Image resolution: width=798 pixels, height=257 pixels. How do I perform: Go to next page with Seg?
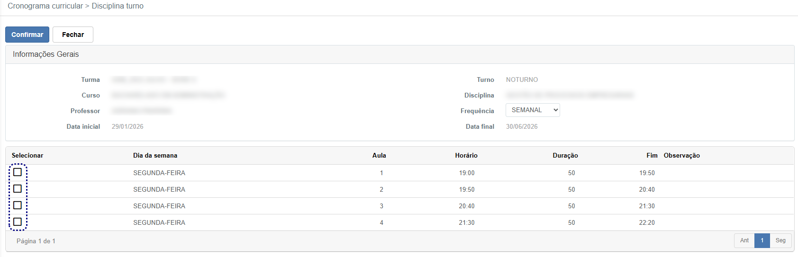point(780,240)
